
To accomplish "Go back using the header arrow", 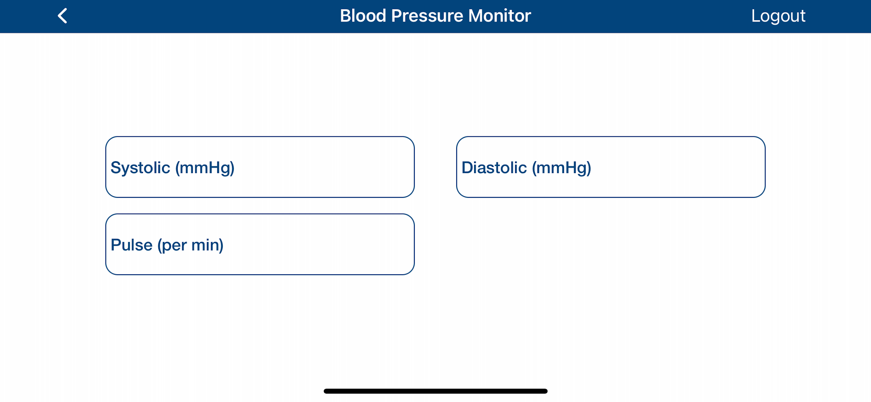I will coord(63,16).
